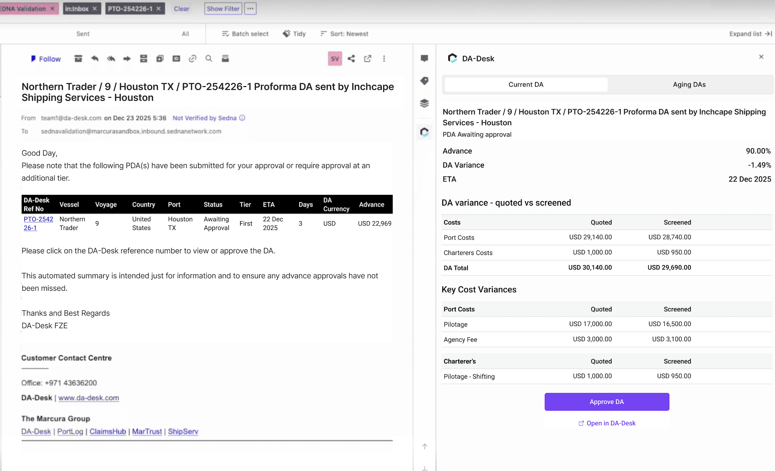The image size is (775, 471).
Task: Toggle Follow on this message
Action: click(46, 59)
